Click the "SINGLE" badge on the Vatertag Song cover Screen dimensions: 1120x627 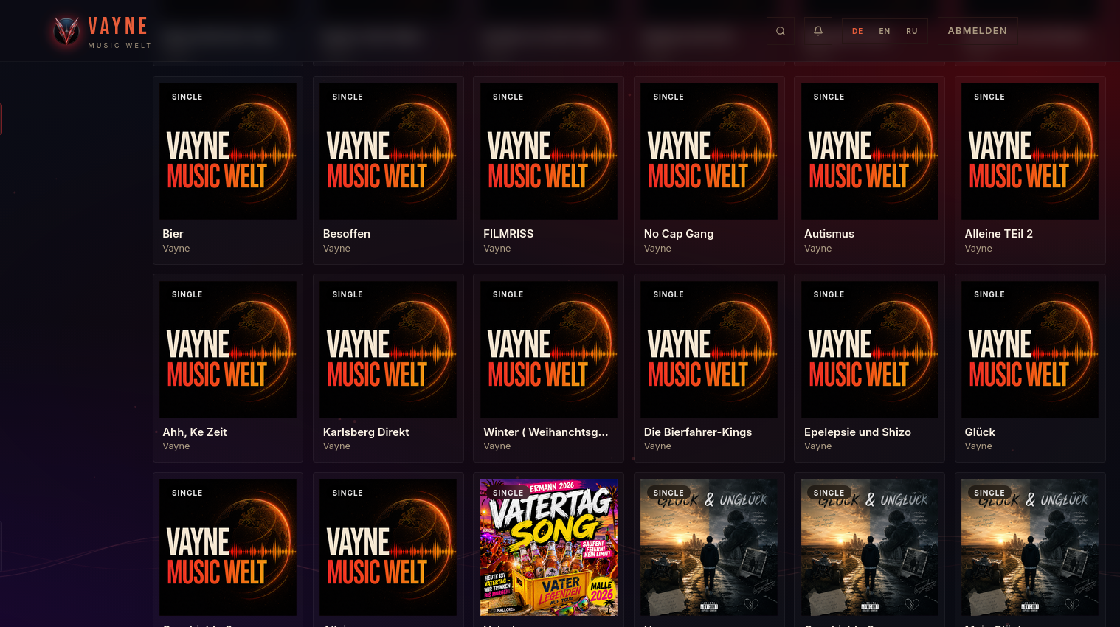click(x=508, y=493)
